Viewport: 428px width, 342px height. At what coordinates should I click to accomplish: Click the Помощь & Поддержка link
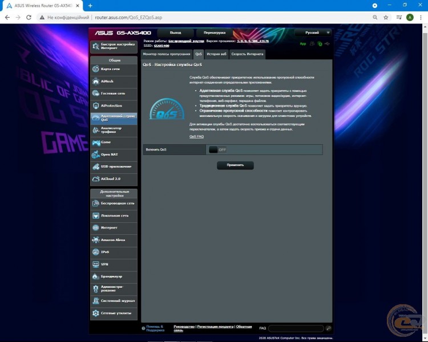coord(155,328)
